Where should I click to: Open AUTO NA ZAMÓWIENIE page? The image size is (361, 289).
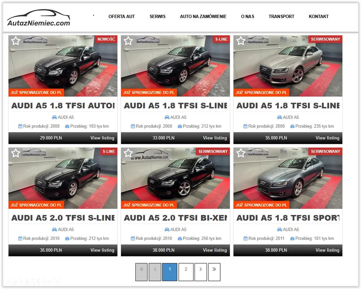203,17
